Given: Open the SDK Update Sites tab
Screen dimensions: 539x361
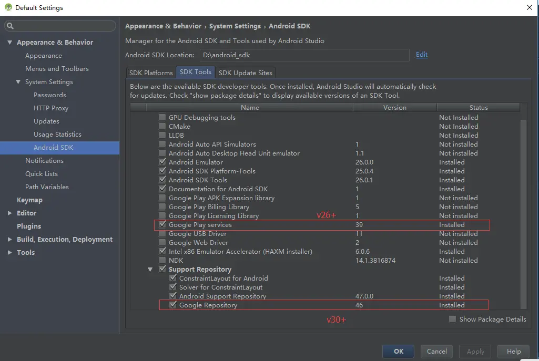Looking at the screenshot, I should click(246, 73).
